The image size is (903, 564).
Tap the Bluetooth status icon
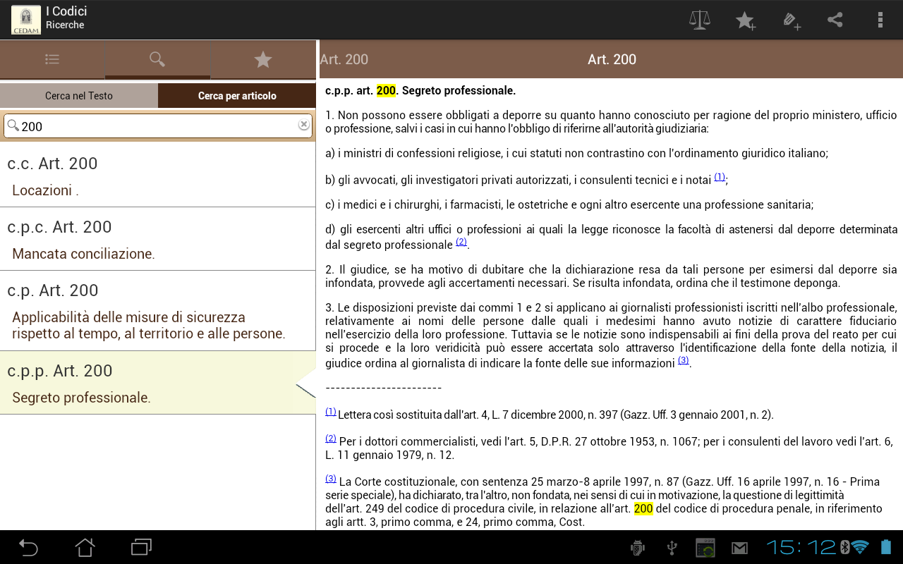pos(844,547)
